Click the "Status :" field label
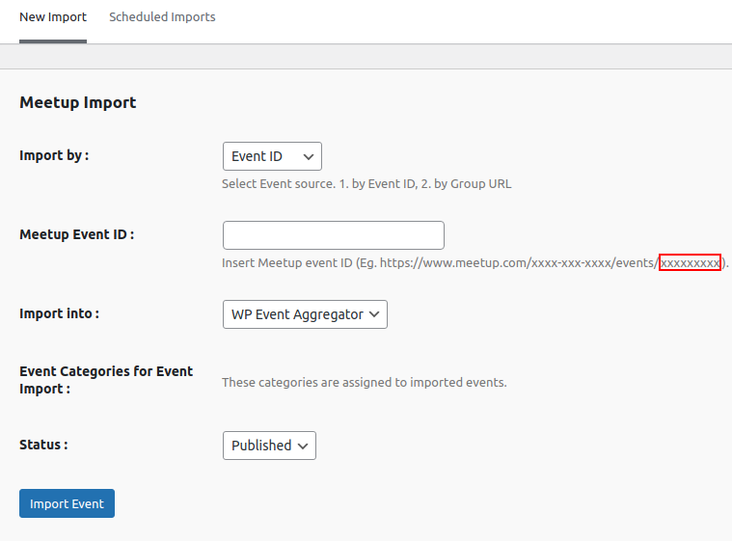The height and width of the screenshot is (541, 732). coord(43,445)
